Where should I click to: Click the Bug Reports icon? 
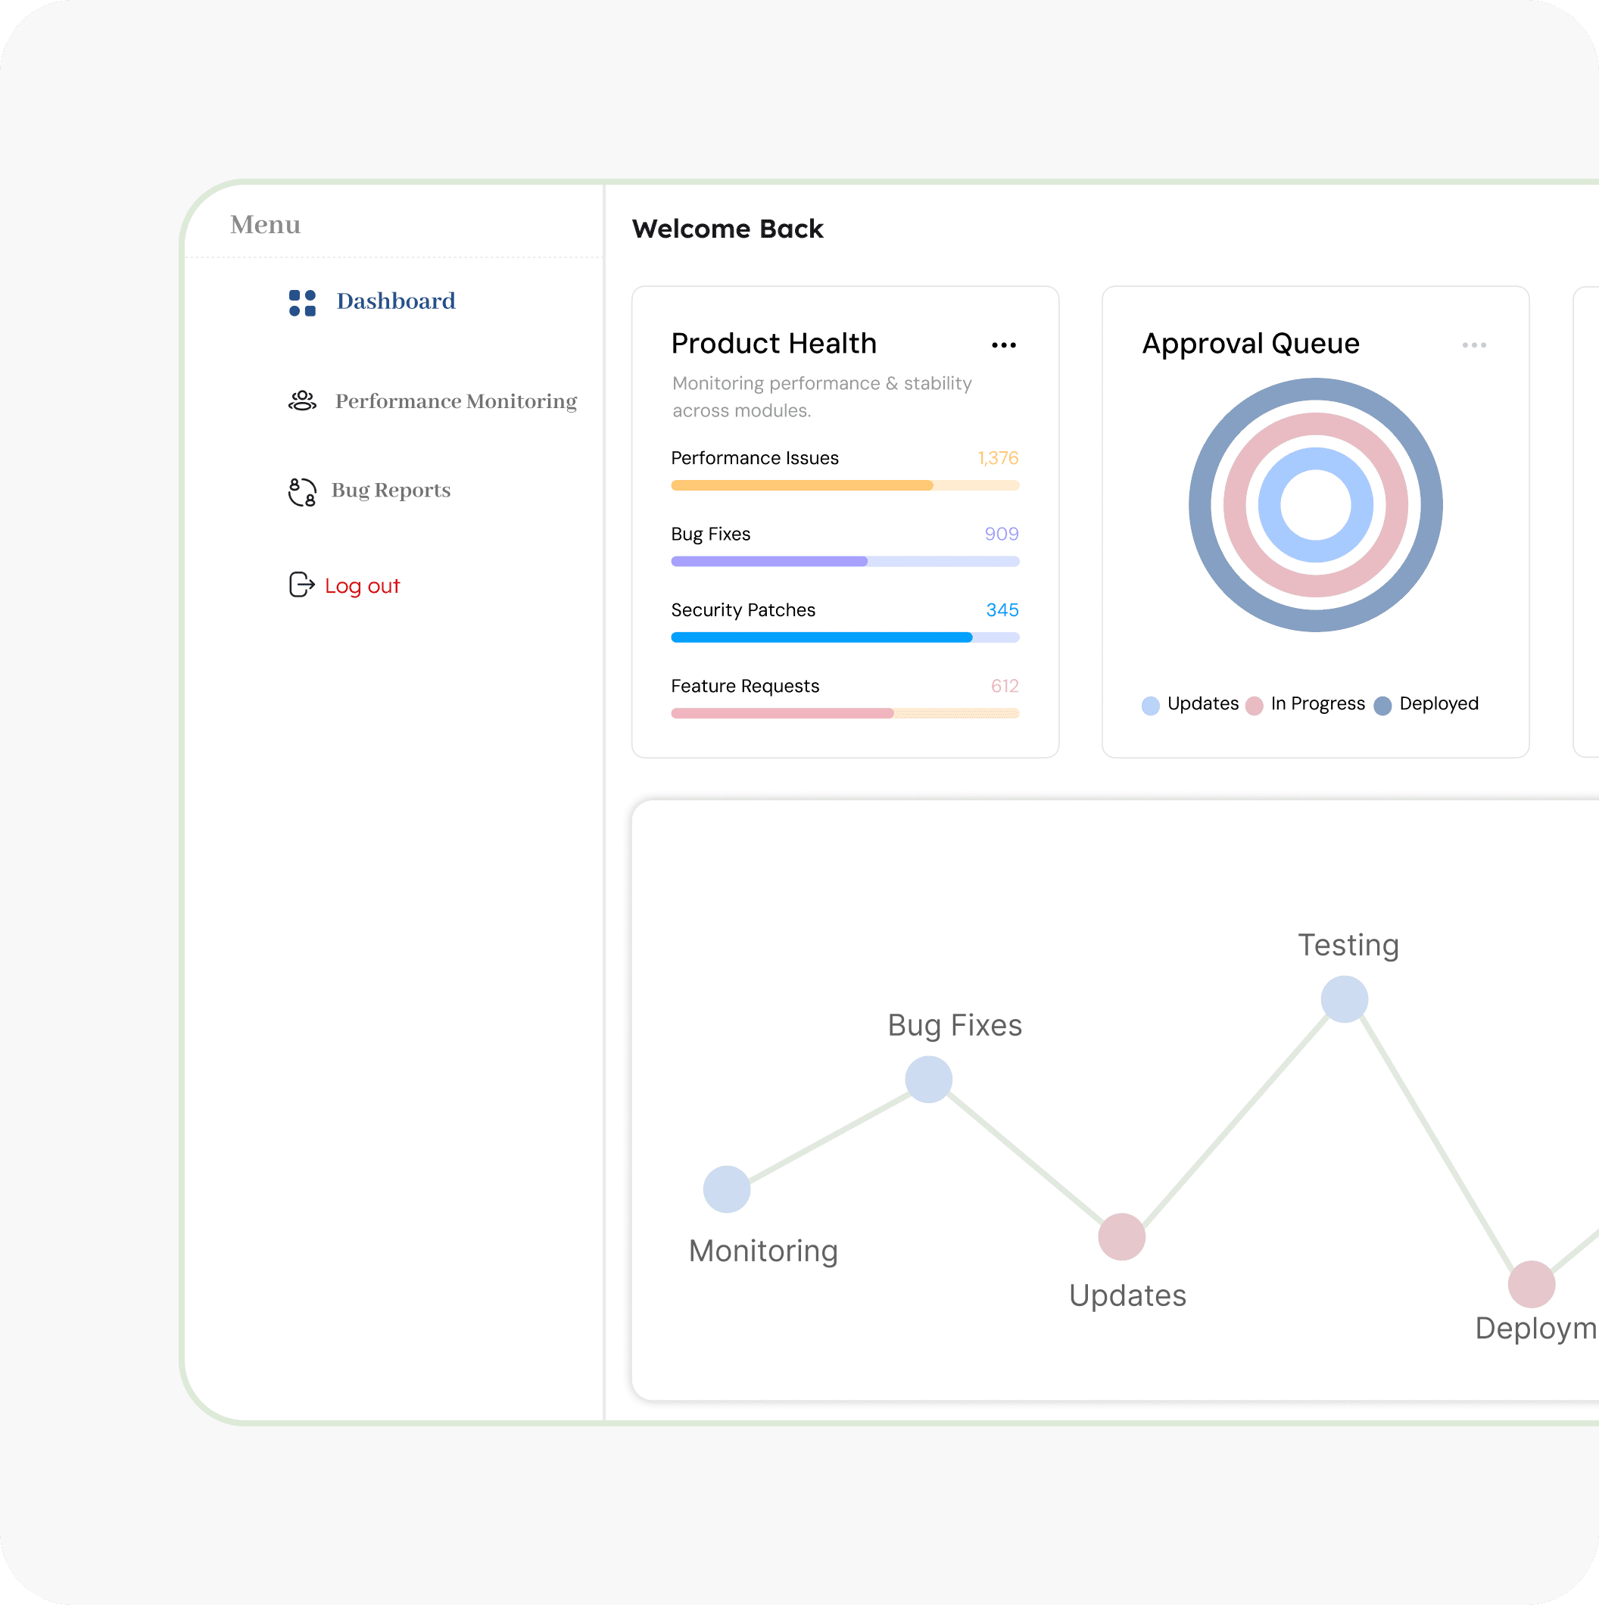click(x=302, y=492)
